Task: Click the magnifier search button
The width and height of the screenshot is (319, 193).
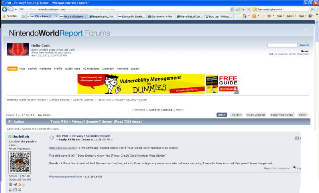Action: pos(312,9)
